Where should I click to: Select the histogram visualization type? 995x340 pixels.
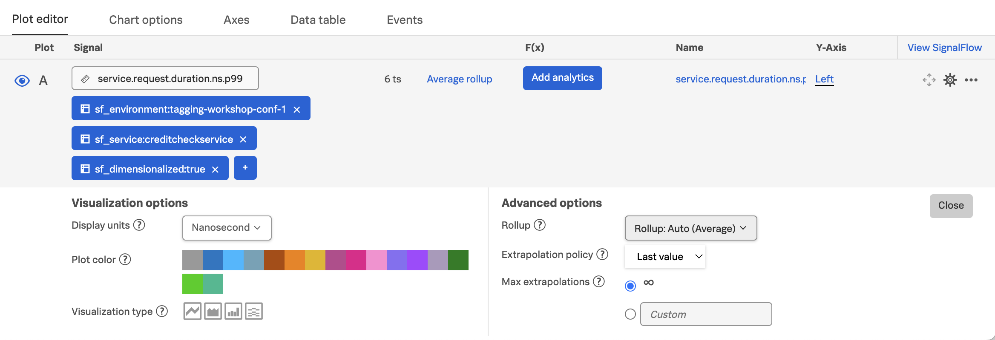click(x=254, y=312)
